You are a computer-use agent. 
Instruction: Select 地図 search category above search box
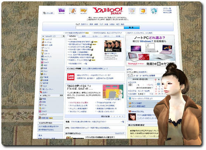118,24
